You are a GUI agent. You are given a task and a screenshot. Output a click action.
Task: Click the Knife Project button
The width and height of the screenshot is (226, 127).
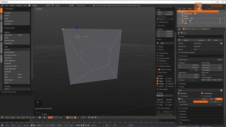[x=17, y=80]
